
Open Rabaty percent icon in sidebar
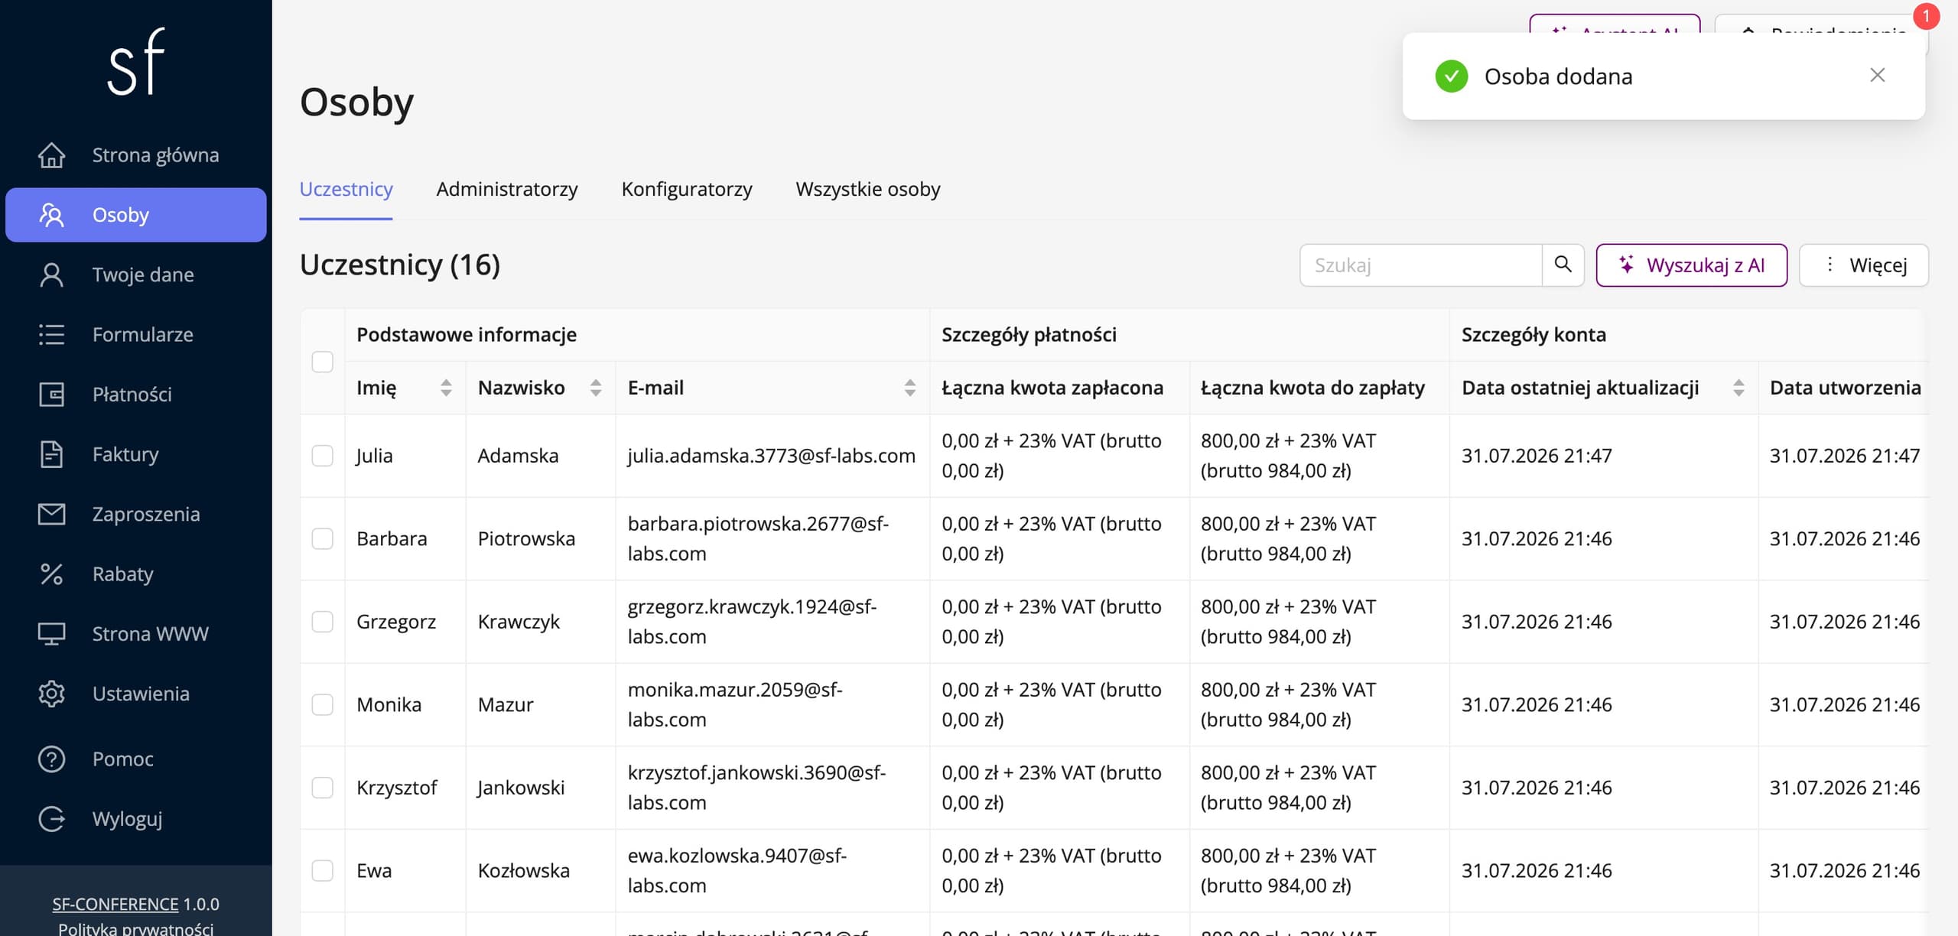tap(51, 574)
